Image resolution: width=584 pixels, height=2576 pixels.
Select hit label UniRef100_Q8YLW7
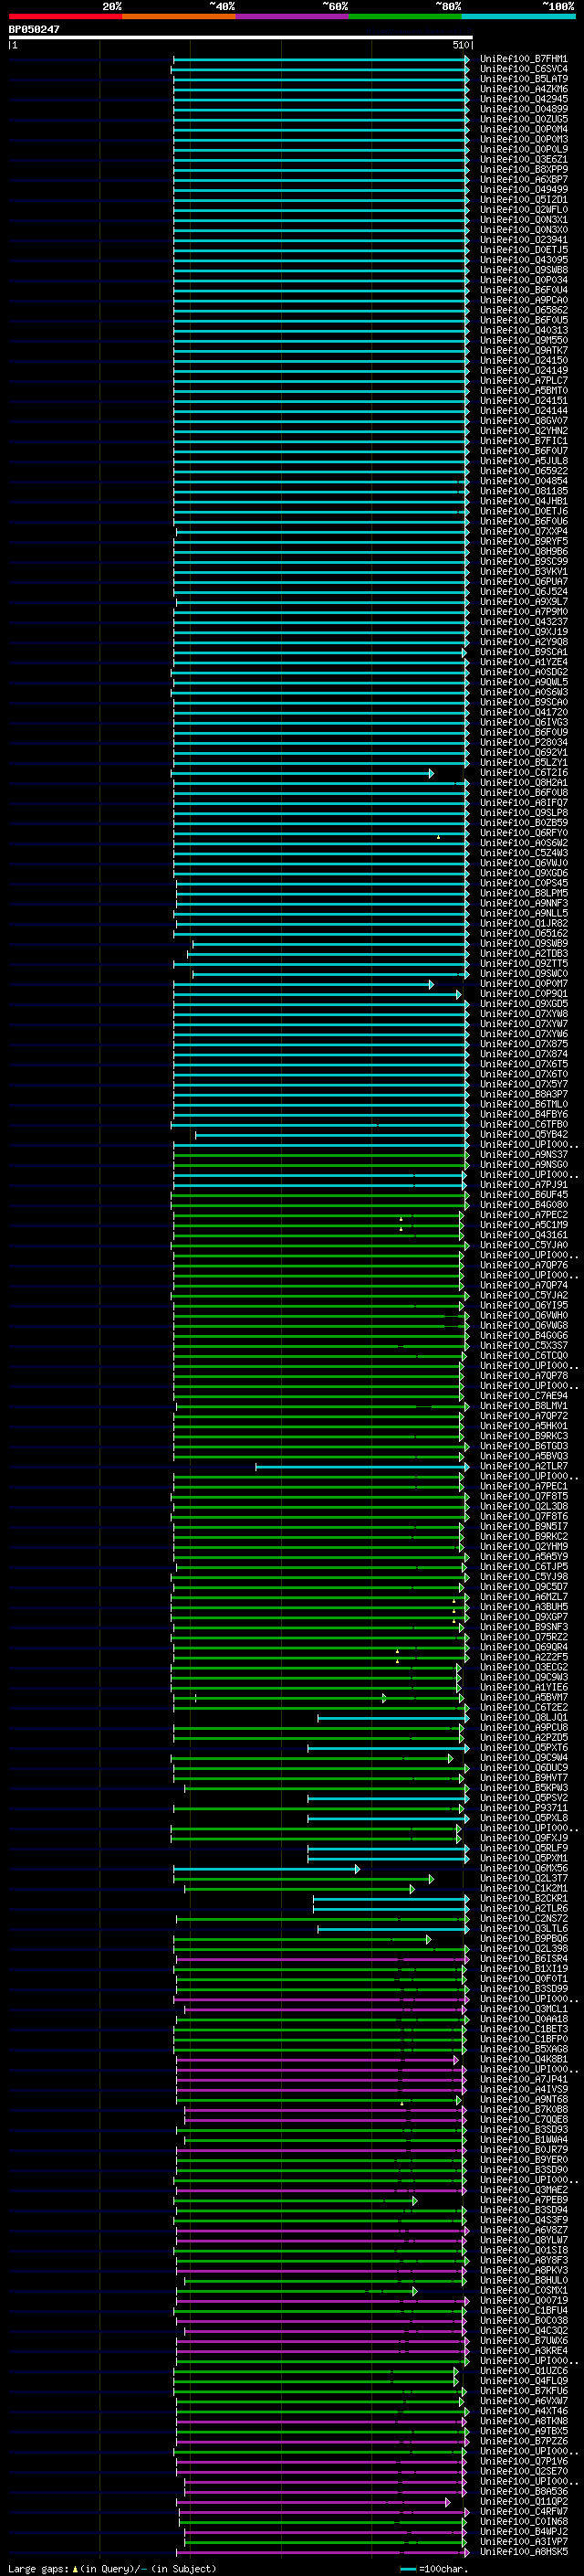coord(523,2240)
